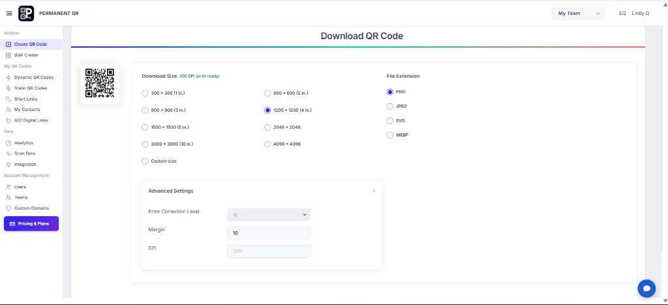
Task: Click the 'Download Size' label
Action: point(159,76)
